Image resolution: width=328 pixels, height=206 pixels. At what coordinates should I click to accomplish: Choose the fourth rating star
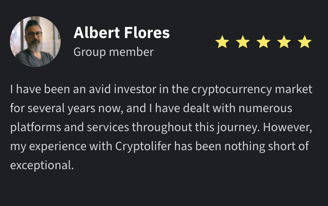tap(284, 42)
